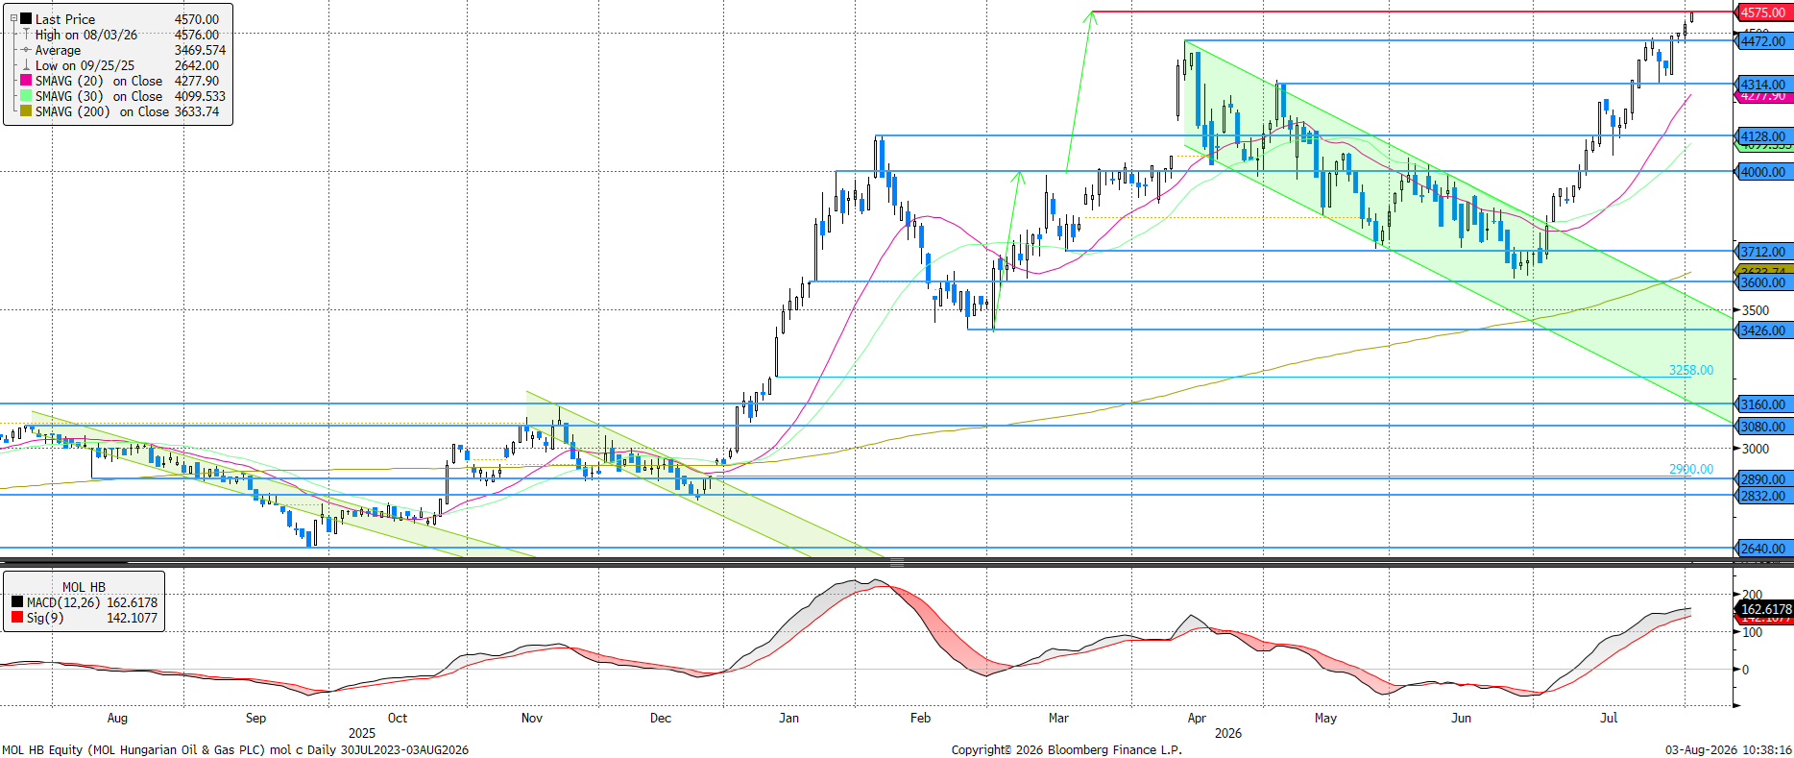The height and width of the screenshot is (758, 1794).
Task: Click the 4128.00 price level label
Action: click(x=1763, y=136)
